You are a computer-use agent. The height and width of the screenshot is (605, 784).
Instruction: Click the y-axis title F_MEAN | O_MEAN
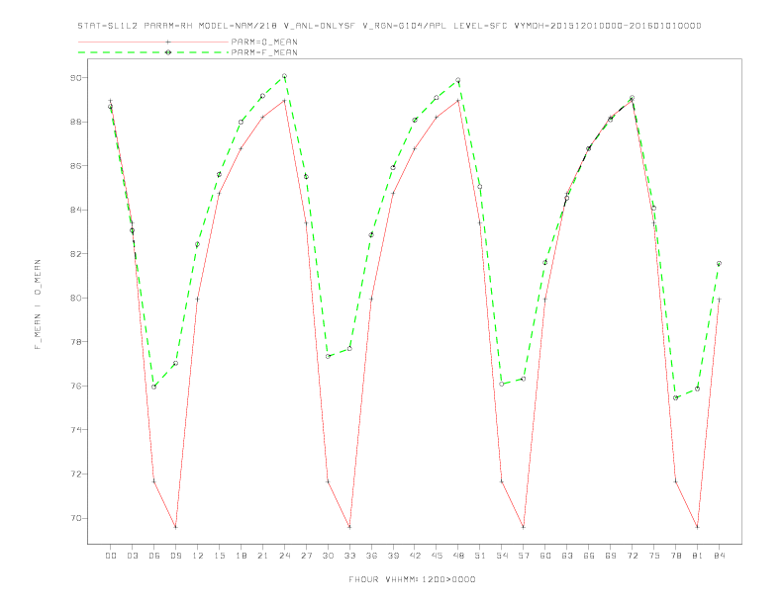pyautogui.click(x=38, y=304)
